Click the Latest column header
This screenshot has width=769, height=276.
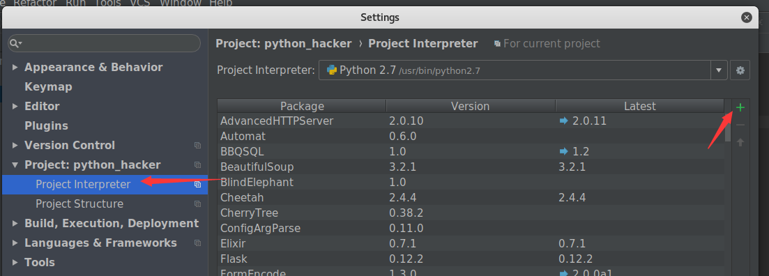pyautogui.click(x=639, y=106)
